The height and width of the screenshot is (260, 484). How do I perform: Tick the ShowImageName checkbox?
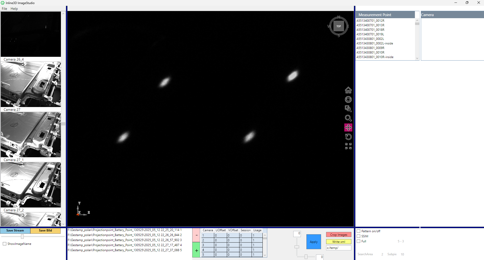point(5,244)
